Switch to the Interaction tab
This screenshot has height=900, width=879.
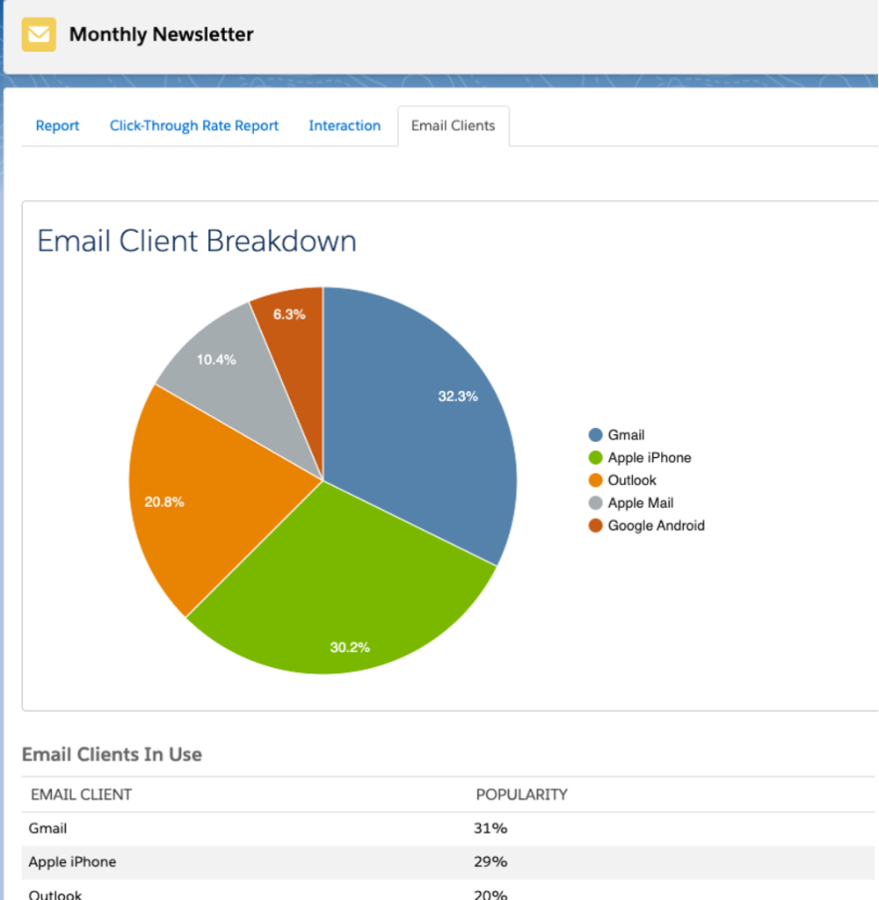click(x=345, y=126)
